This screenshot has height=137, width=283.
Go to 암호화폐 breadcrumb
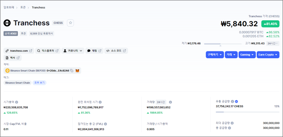[x=9, y=7]
